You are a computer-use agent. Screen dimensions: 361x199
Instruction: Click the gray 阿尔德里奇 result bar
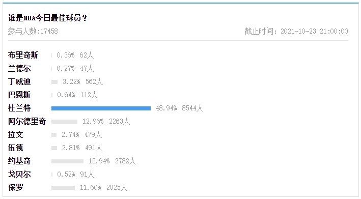(x=65, y=122)
